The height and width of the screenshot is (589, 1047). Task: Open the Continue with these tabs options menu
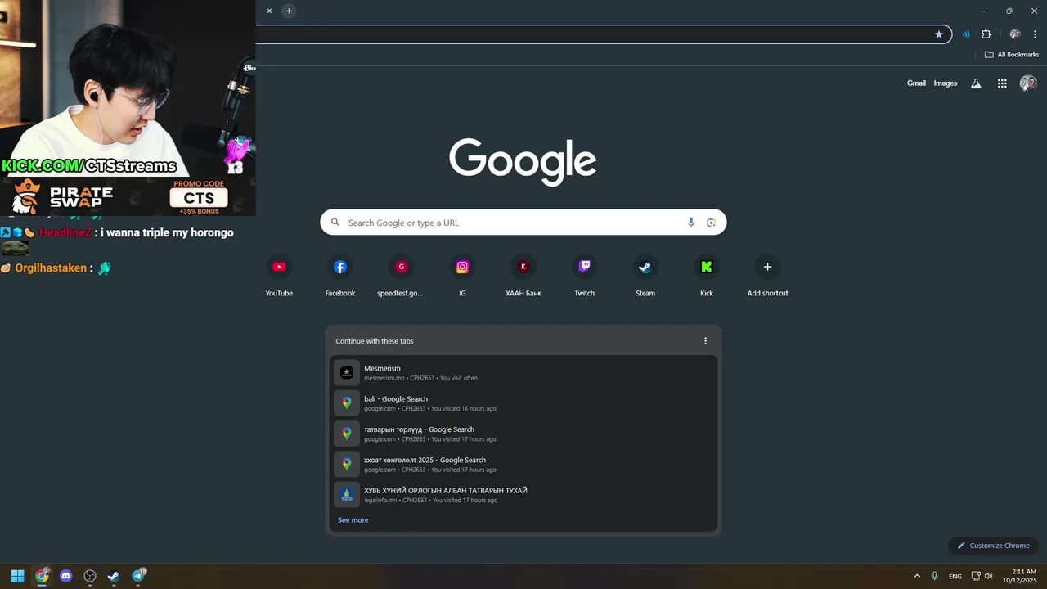point(705,341)
